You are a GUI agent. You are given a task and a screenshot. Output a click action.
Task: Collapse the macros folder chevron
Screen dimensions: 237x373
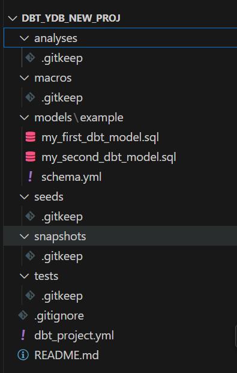[x=25, y=78]
